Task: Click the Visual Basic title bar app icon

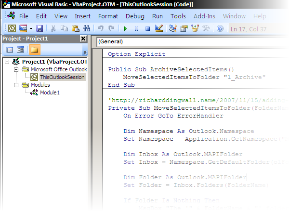Action: pos(7,4)
